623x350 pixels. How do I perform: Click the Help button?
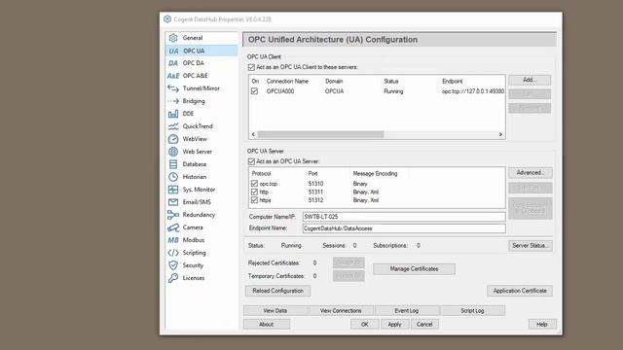point(542,324)
